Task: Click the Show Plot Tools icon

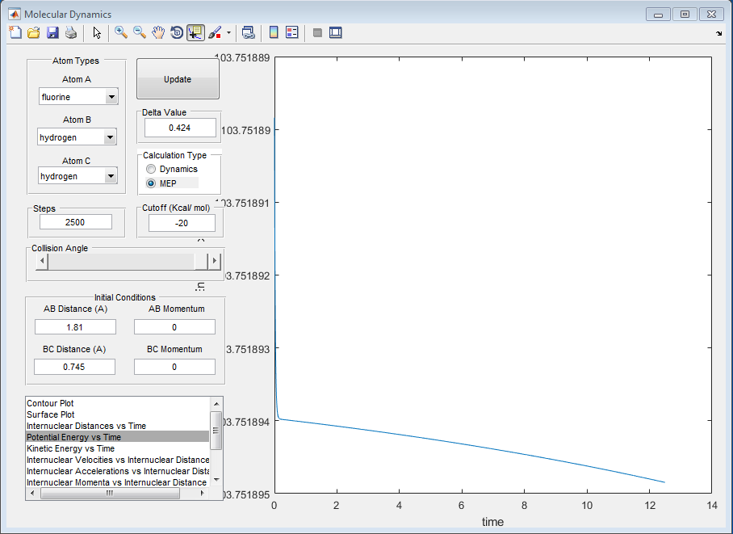Action: point(336,32)
